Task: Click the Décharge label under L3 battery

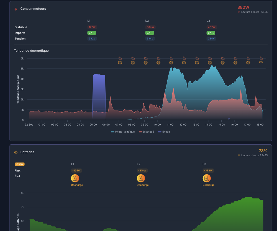Action: coord(209,185)
